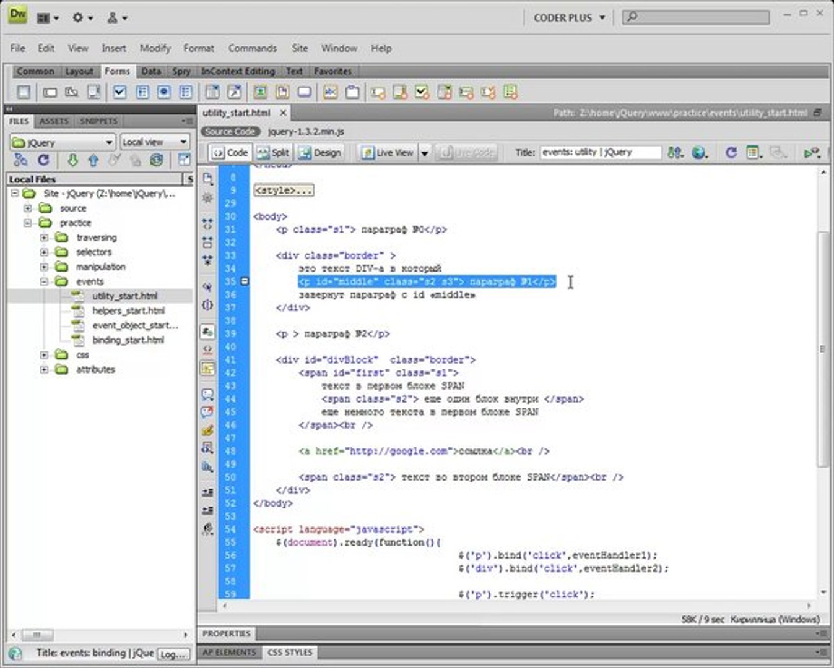The image size is (834, 668).
Task: Expand the traversing folder
Action: (x=44, y=238)
